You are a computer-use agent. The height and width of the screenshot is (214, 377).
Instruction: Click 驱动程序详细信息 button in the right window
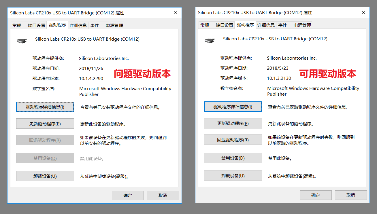click(233, 107)
